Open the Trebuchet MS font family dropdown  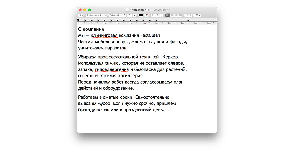(x=96, y=15)
